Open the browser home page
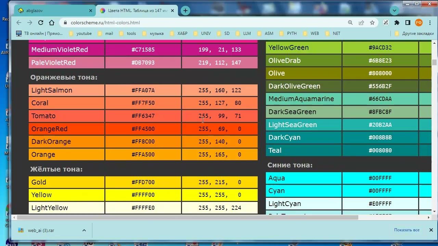This screenshot has width=438, height=246. [52, 23]
